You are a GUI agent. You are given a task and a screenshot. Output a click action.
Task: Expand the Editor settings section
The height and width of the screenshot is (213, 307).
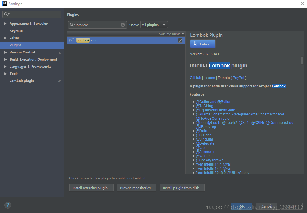tap(5, 38)
